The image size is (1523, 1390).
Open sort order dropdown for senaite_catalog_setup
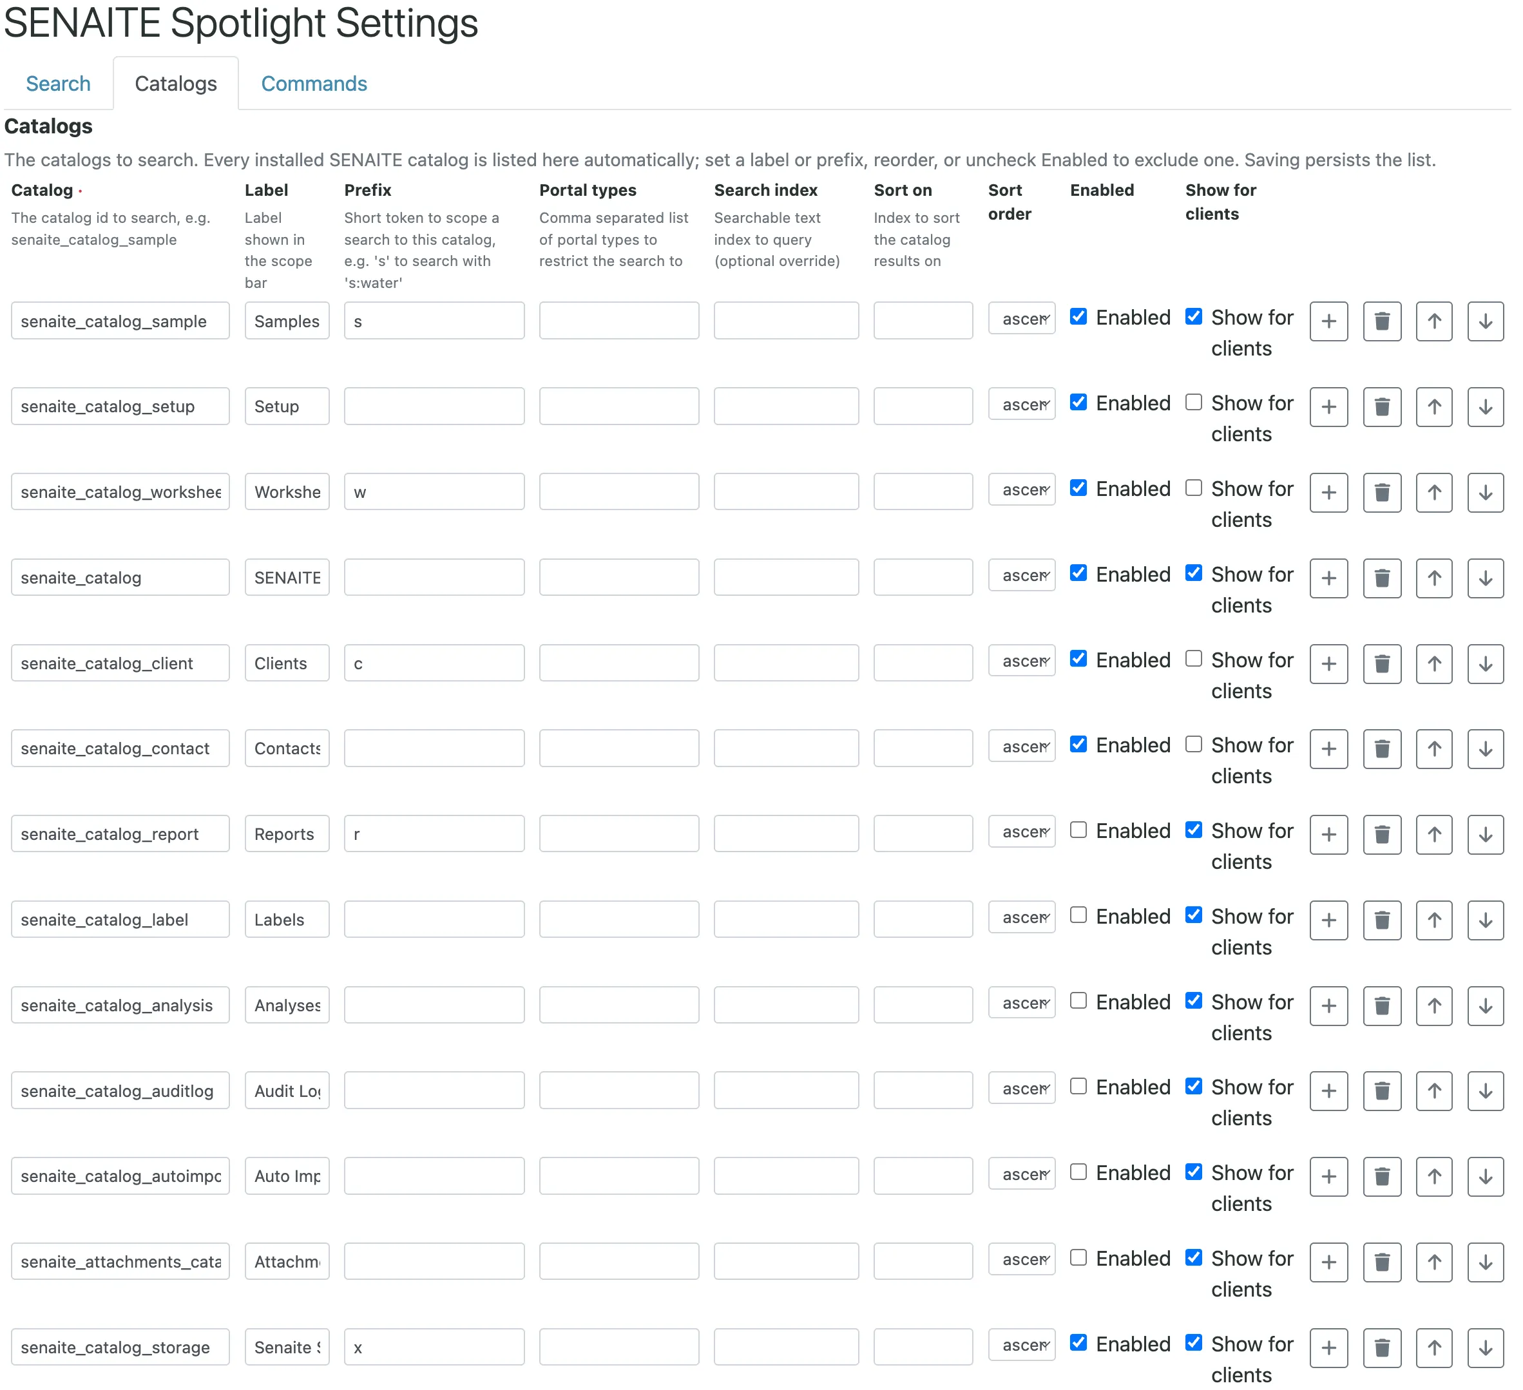tap(1021, 404)
